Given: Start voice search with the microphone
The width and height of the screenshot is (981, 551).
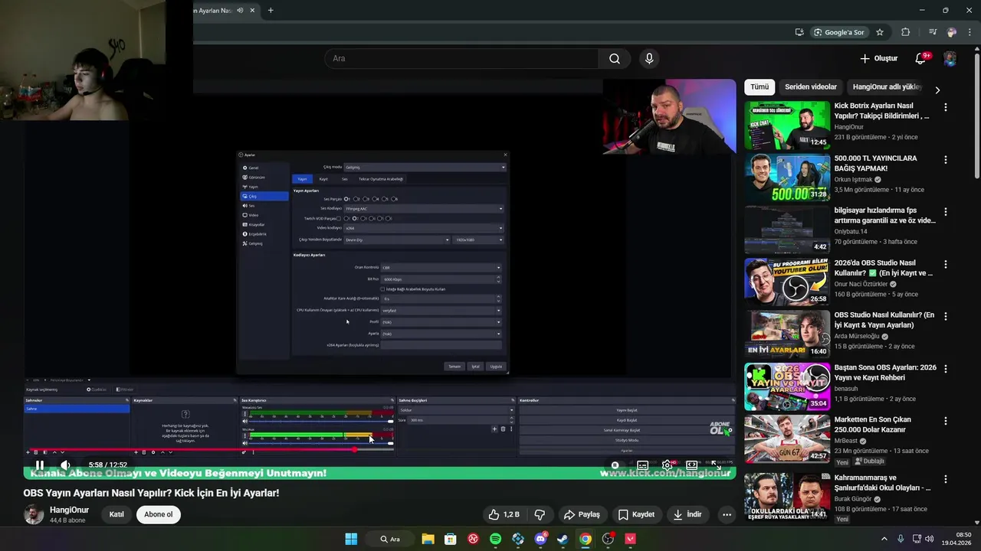Looking at the screenshot, I should (649, 58).
